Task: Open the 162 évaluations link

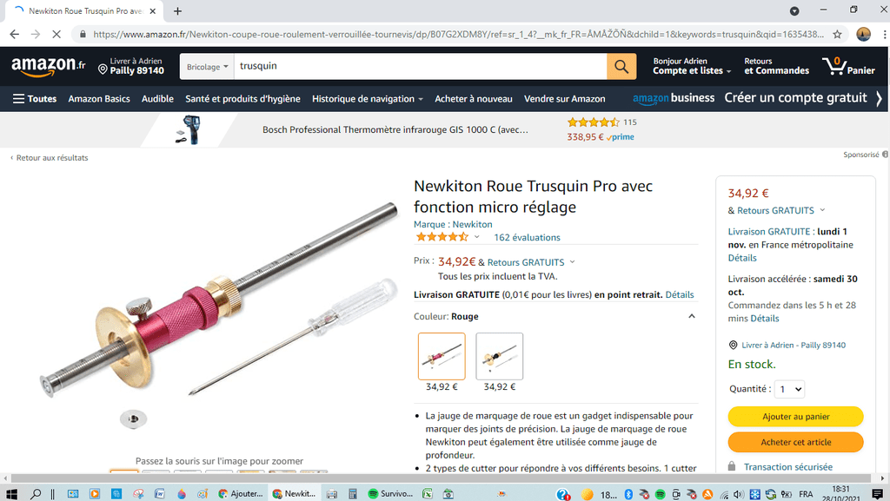Action: pos(527,237)
